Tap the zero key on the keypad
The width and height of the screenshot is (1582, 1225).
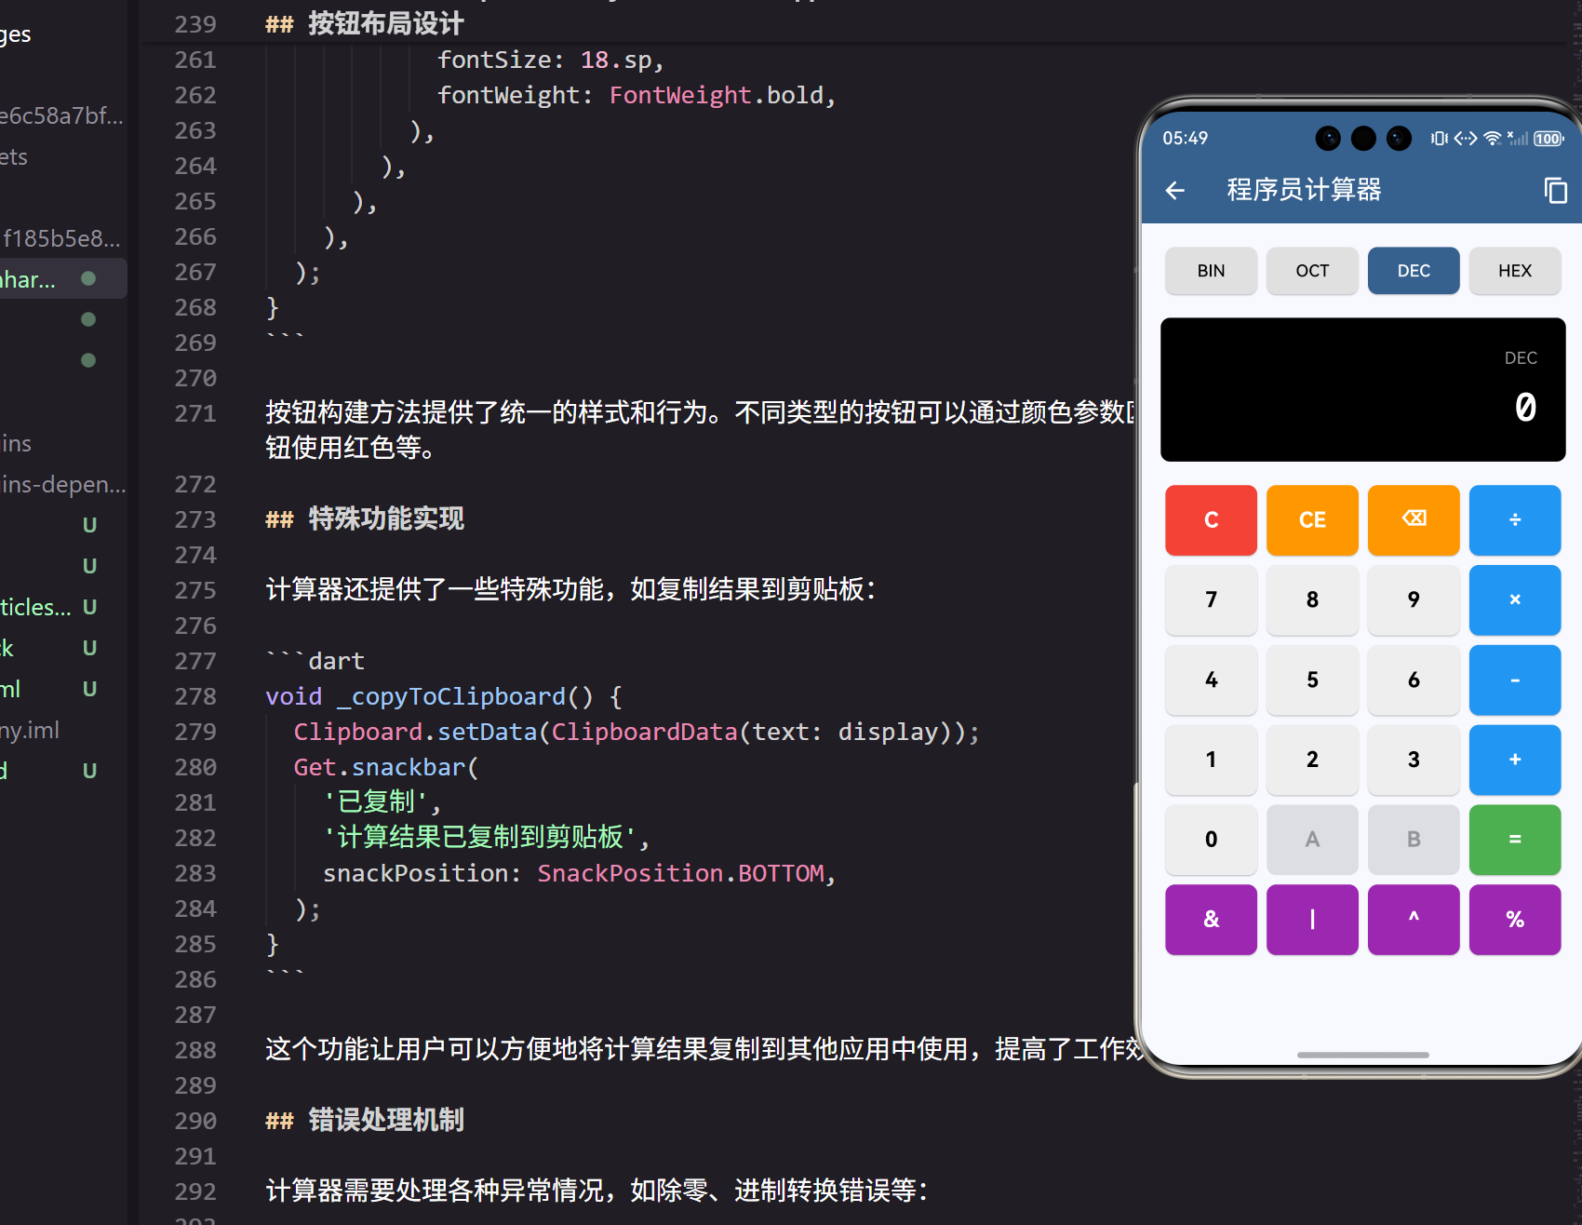[x=1211, y=840]
